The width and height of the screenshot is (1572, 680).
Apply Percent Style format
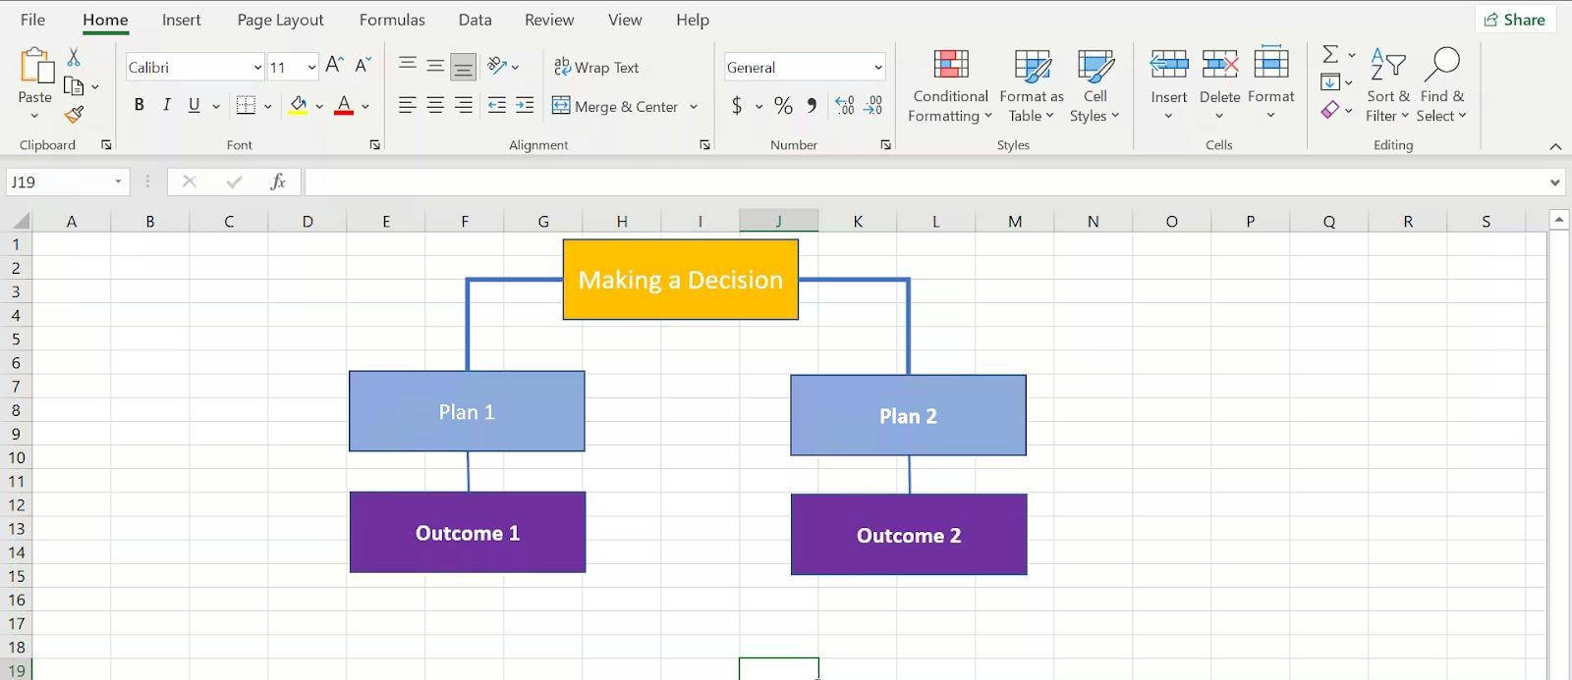pyautogui.click(x=783, y=105)
